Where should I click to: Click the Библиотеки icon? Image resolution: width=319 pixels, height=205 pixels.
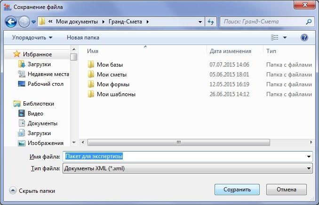[16, 104]
